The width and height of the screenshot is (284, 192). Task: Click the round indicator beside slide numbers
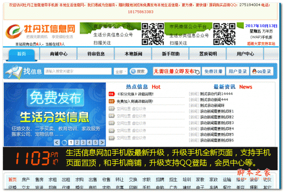64,142
